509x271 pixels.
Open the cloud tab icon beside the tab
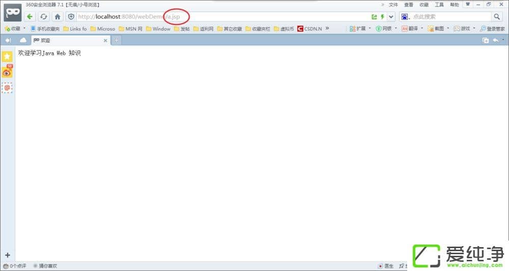pos(23,40)
